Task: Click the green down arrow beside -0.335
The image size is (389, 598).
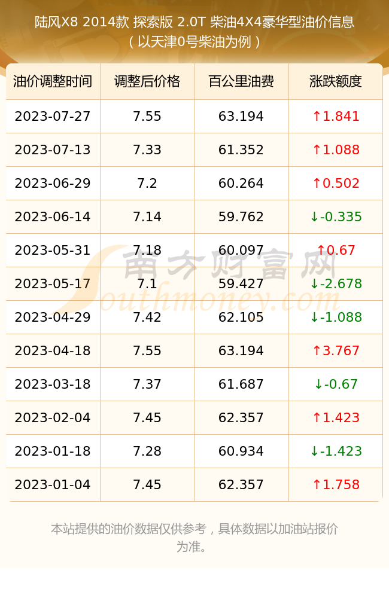Action: tap(314, 216)
